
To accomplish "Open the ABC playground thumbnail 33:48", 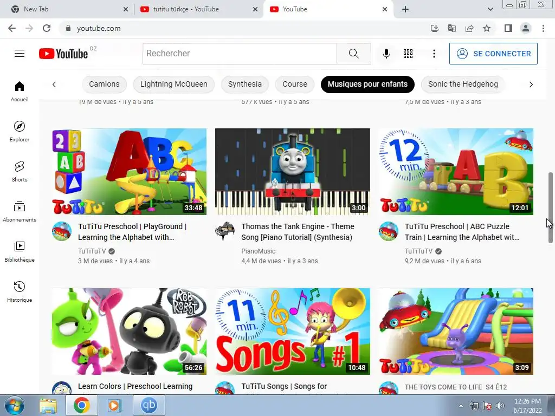I will 129,172.
